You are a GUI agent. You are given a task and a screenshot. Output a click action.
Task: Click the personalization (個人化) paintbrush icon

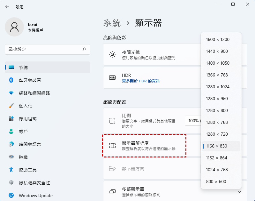tap(11, 106)
